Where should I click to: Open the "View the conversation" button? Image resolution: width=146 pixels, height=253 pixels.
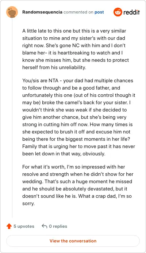[73, 241]
